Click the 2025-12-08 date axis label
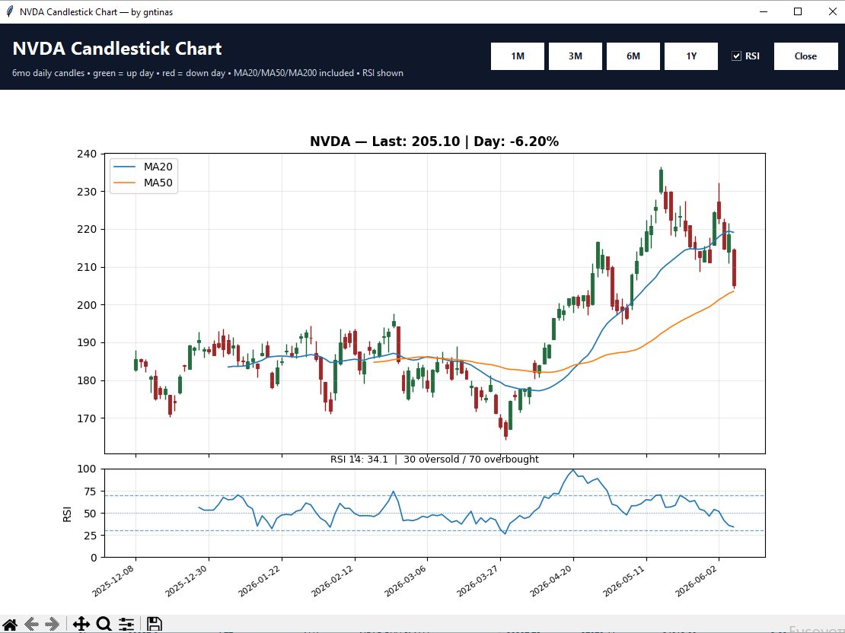 (x=113, y=582)
